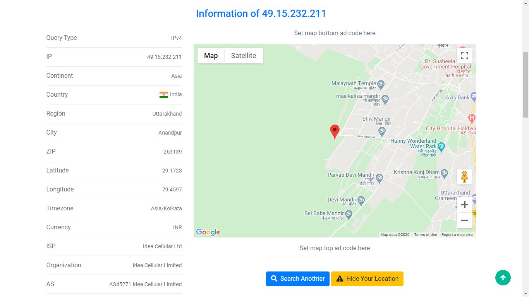The width and height of the screenshot is (529, 297).
Task: Click the AS45271 Idea Cellular Limited value
Action: point(145,284)
